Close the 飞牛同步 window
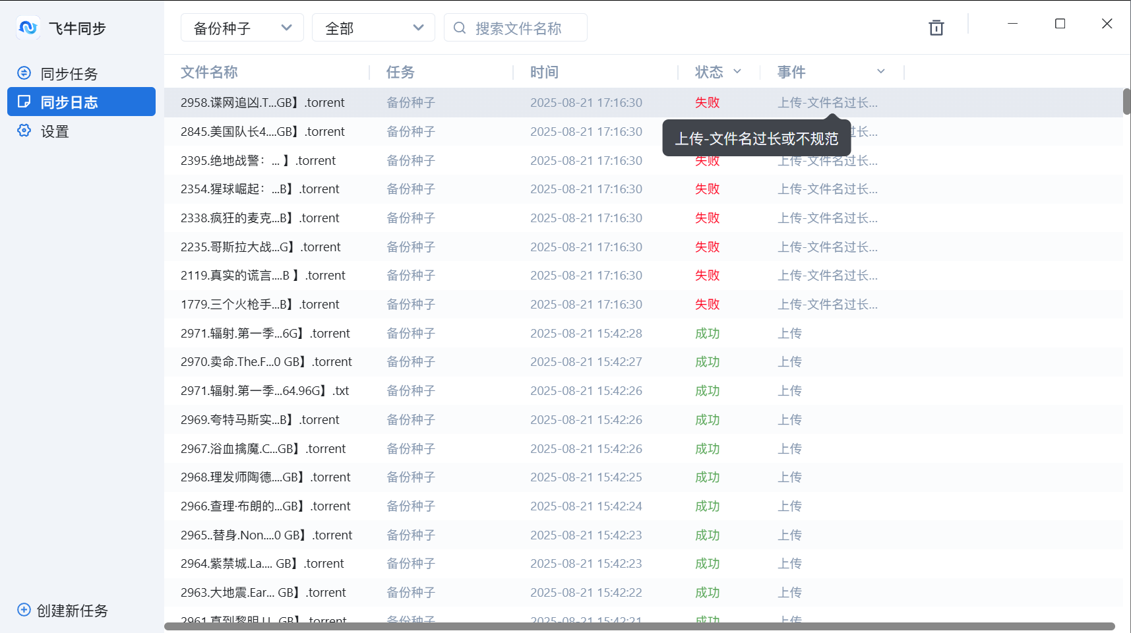1131x633 pixels. 1107,24
